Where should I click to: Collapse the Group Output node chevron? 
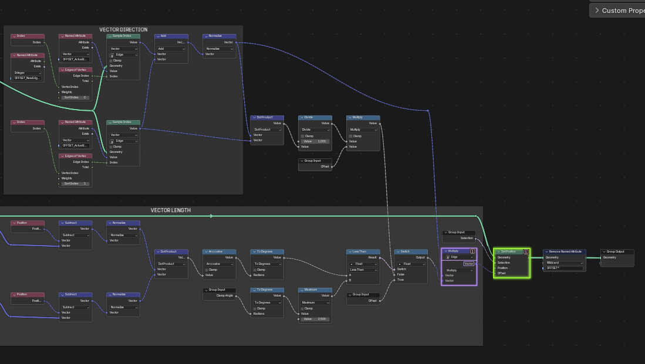click(x=604, y=251)
